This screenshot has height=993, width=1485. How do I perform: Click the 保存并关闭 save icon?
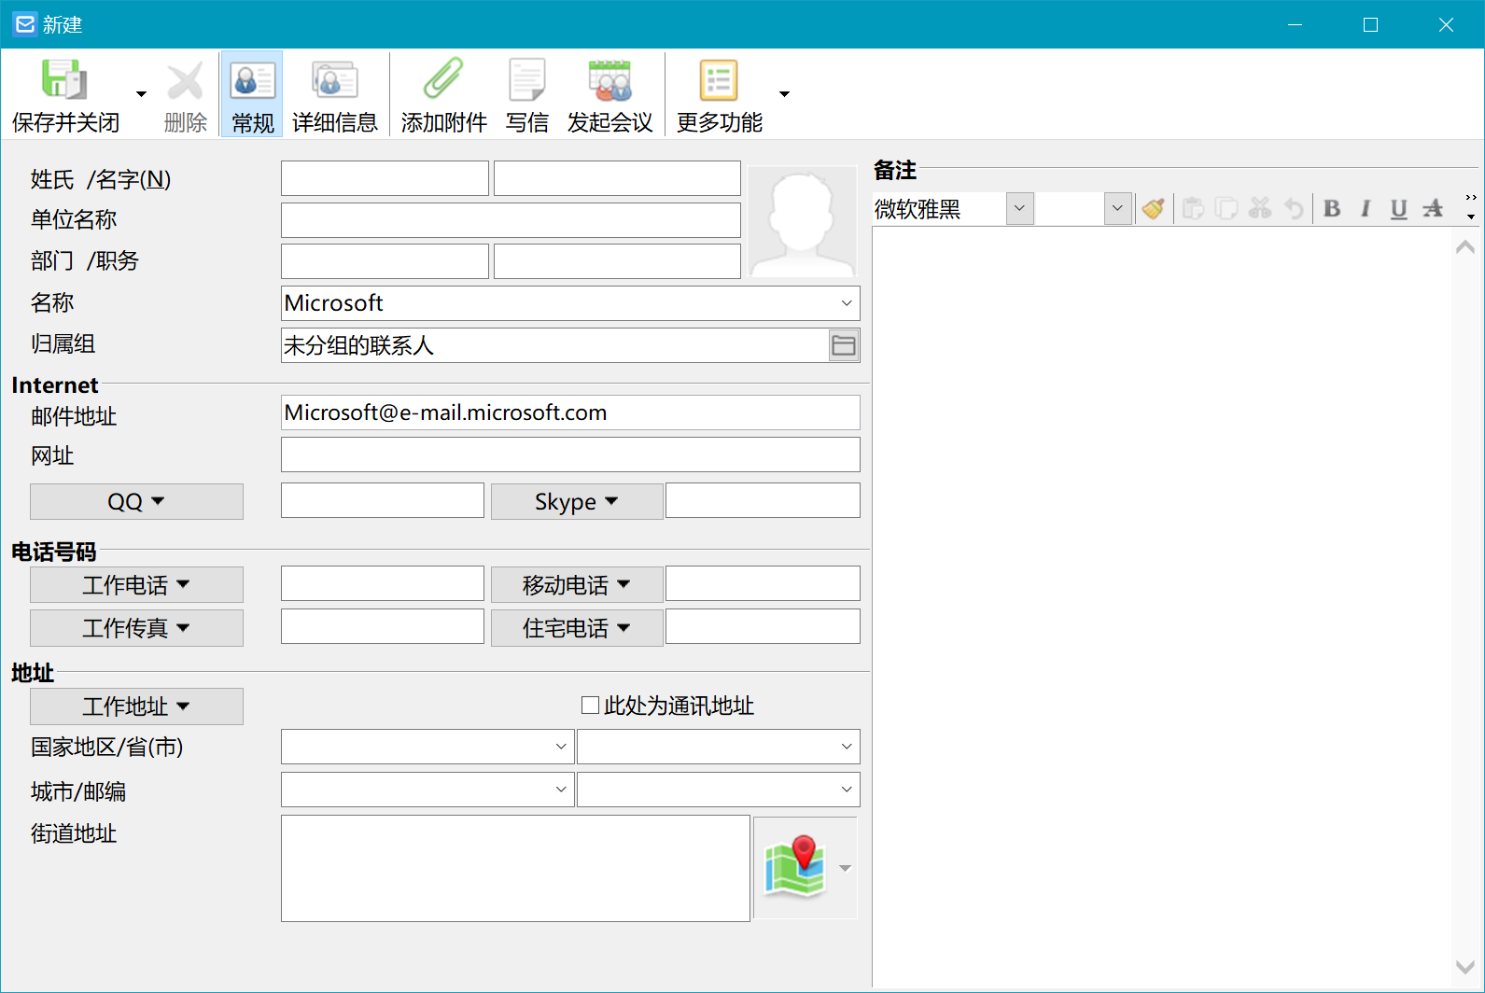click(x=64, y=80)
